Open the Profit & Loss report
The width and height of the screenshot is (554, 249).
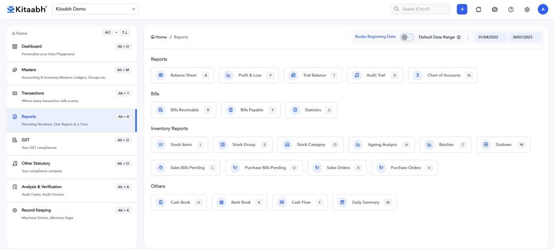pos(249,75)
